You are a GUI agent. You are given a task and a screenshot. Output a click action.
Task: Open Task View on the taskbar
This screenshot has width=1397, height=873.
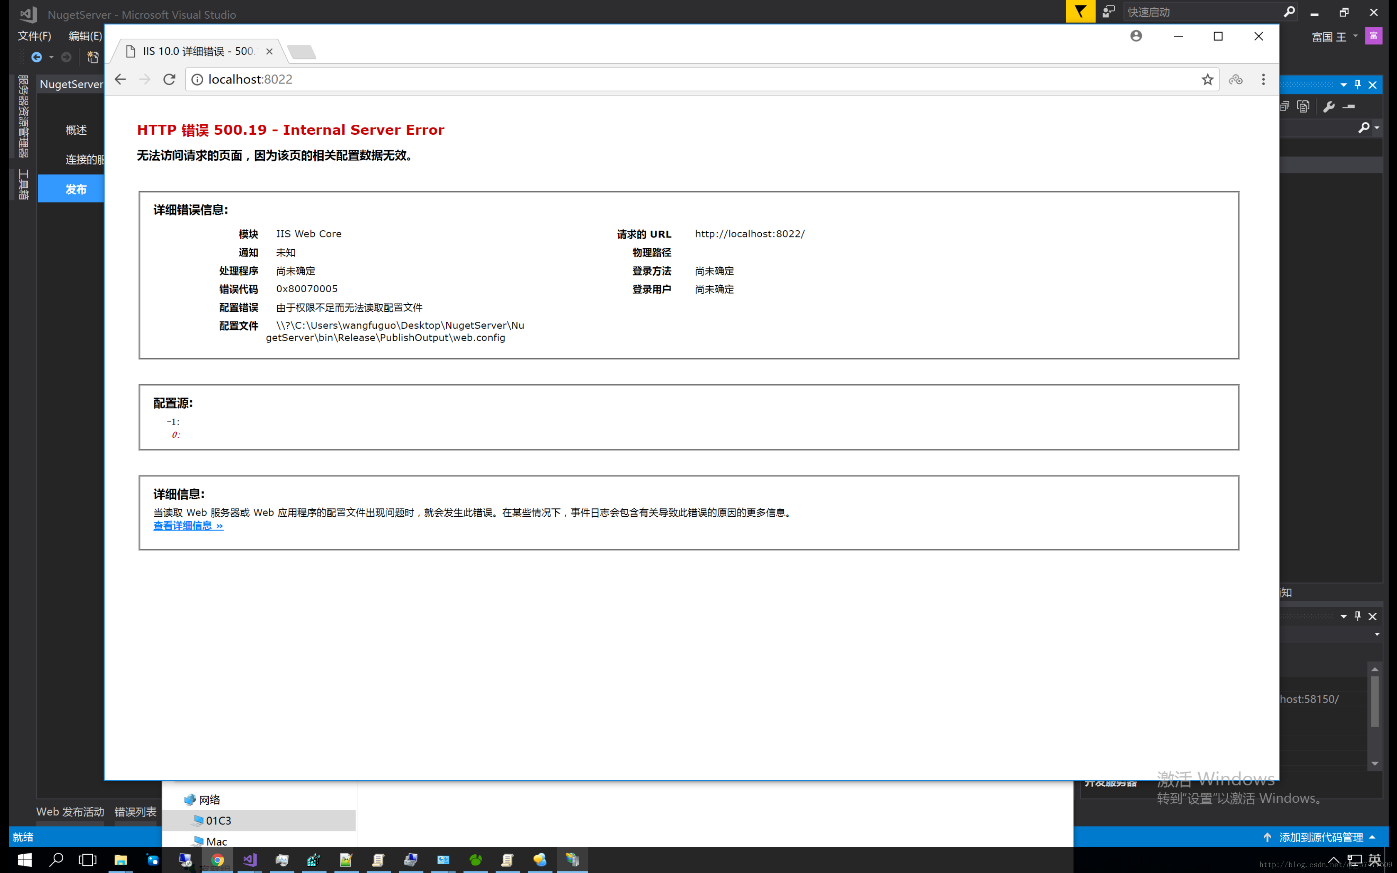coord(88,860)
